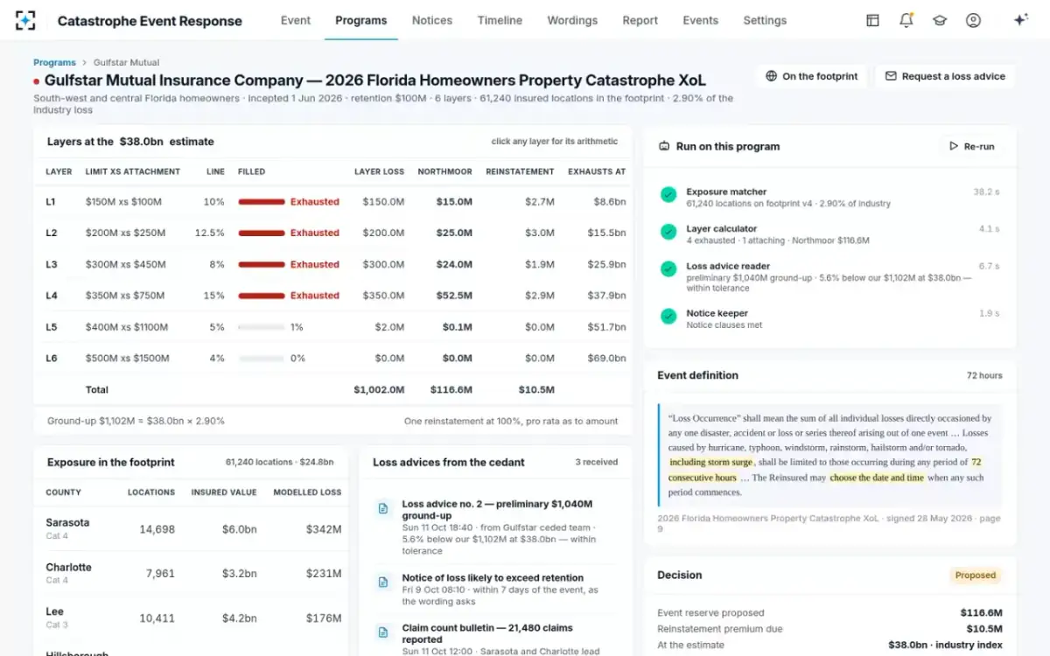Open the Timeline tab

[500, 20]
